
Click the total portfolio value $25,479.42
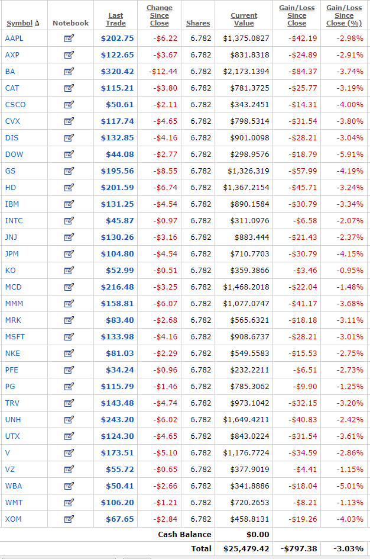point(246,549)
